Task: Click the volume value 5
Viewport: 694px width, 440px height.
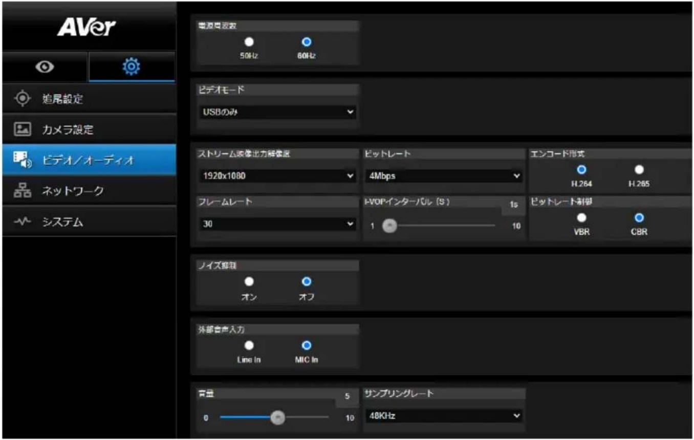Action: point(347,396)
